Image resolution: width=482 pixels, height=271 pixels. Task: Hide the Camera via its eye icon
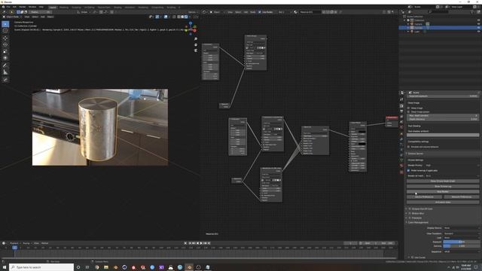(479, 24)
